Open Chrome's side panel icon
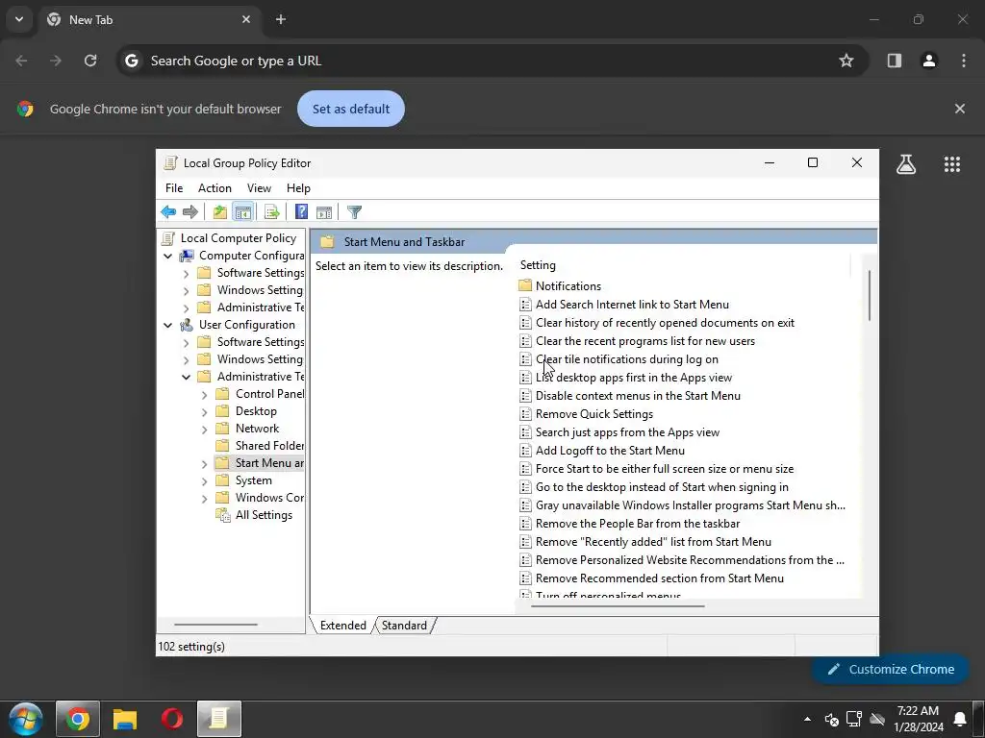This screenshot has height=738, width=985. (895, 61)
